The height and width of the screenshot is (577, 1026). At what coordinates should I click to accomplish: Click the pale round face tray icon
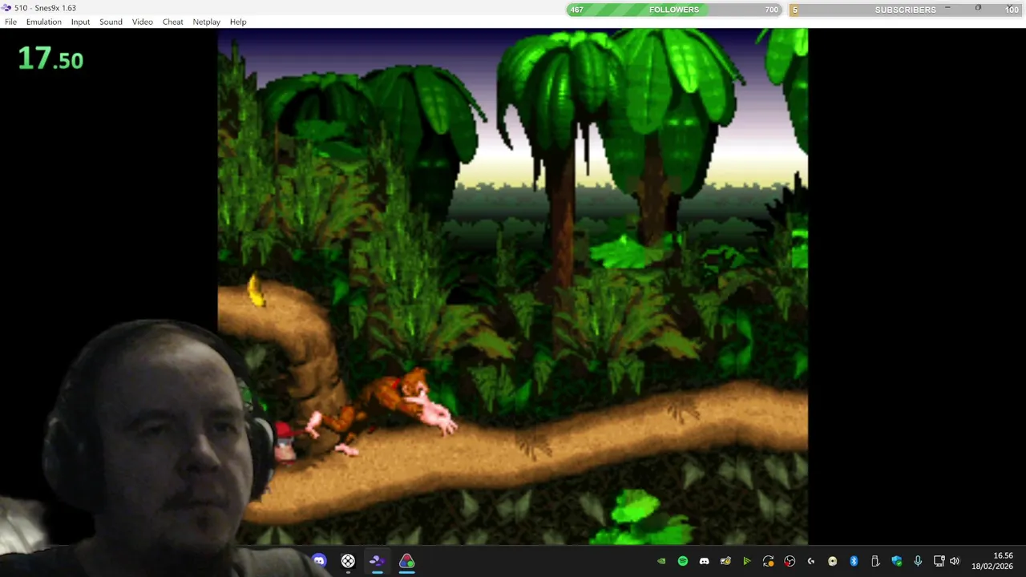[x=832, y=561]
